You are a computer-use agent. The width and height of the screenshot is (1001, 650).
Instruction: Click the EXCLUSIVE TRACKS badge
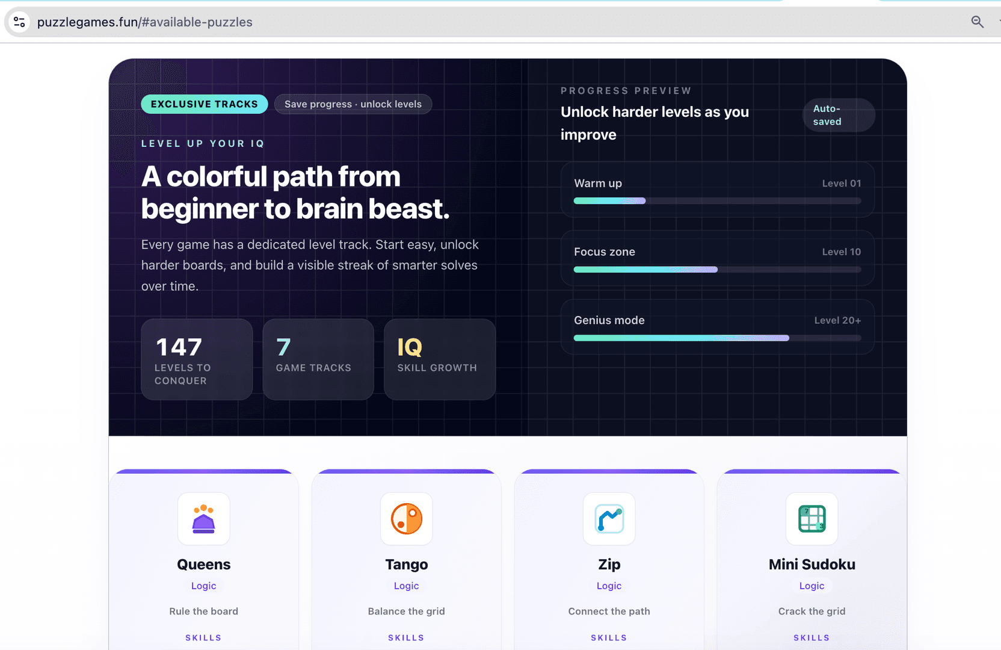pyautogui.click(x=205, y=104)
